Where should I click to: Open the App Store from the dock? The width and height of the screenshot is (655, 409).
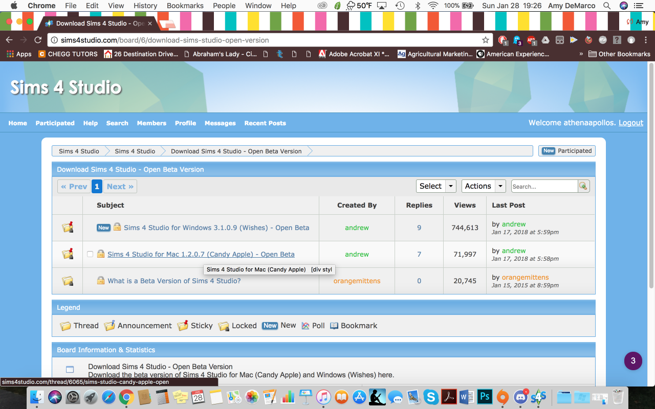click(359, 396)
